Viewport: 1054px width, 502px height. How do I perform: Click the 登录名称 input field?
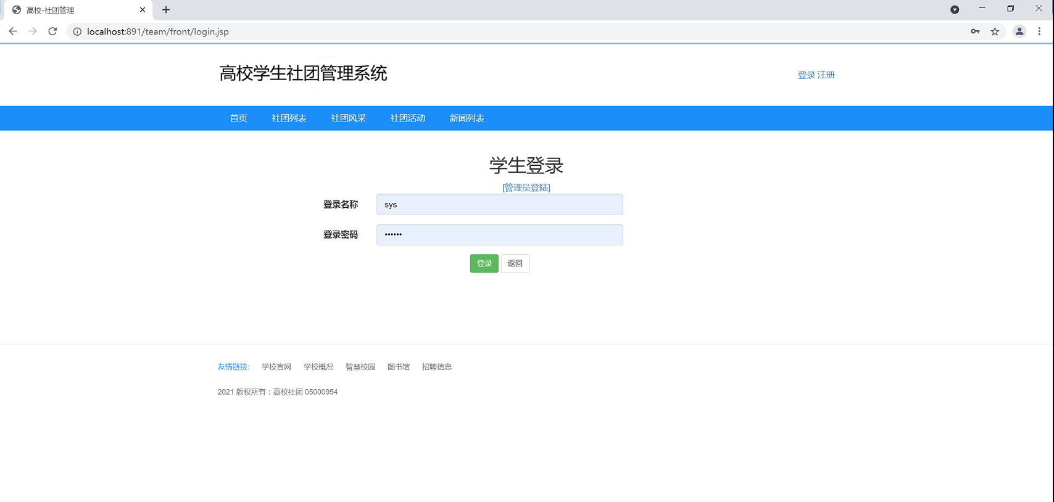499,205
